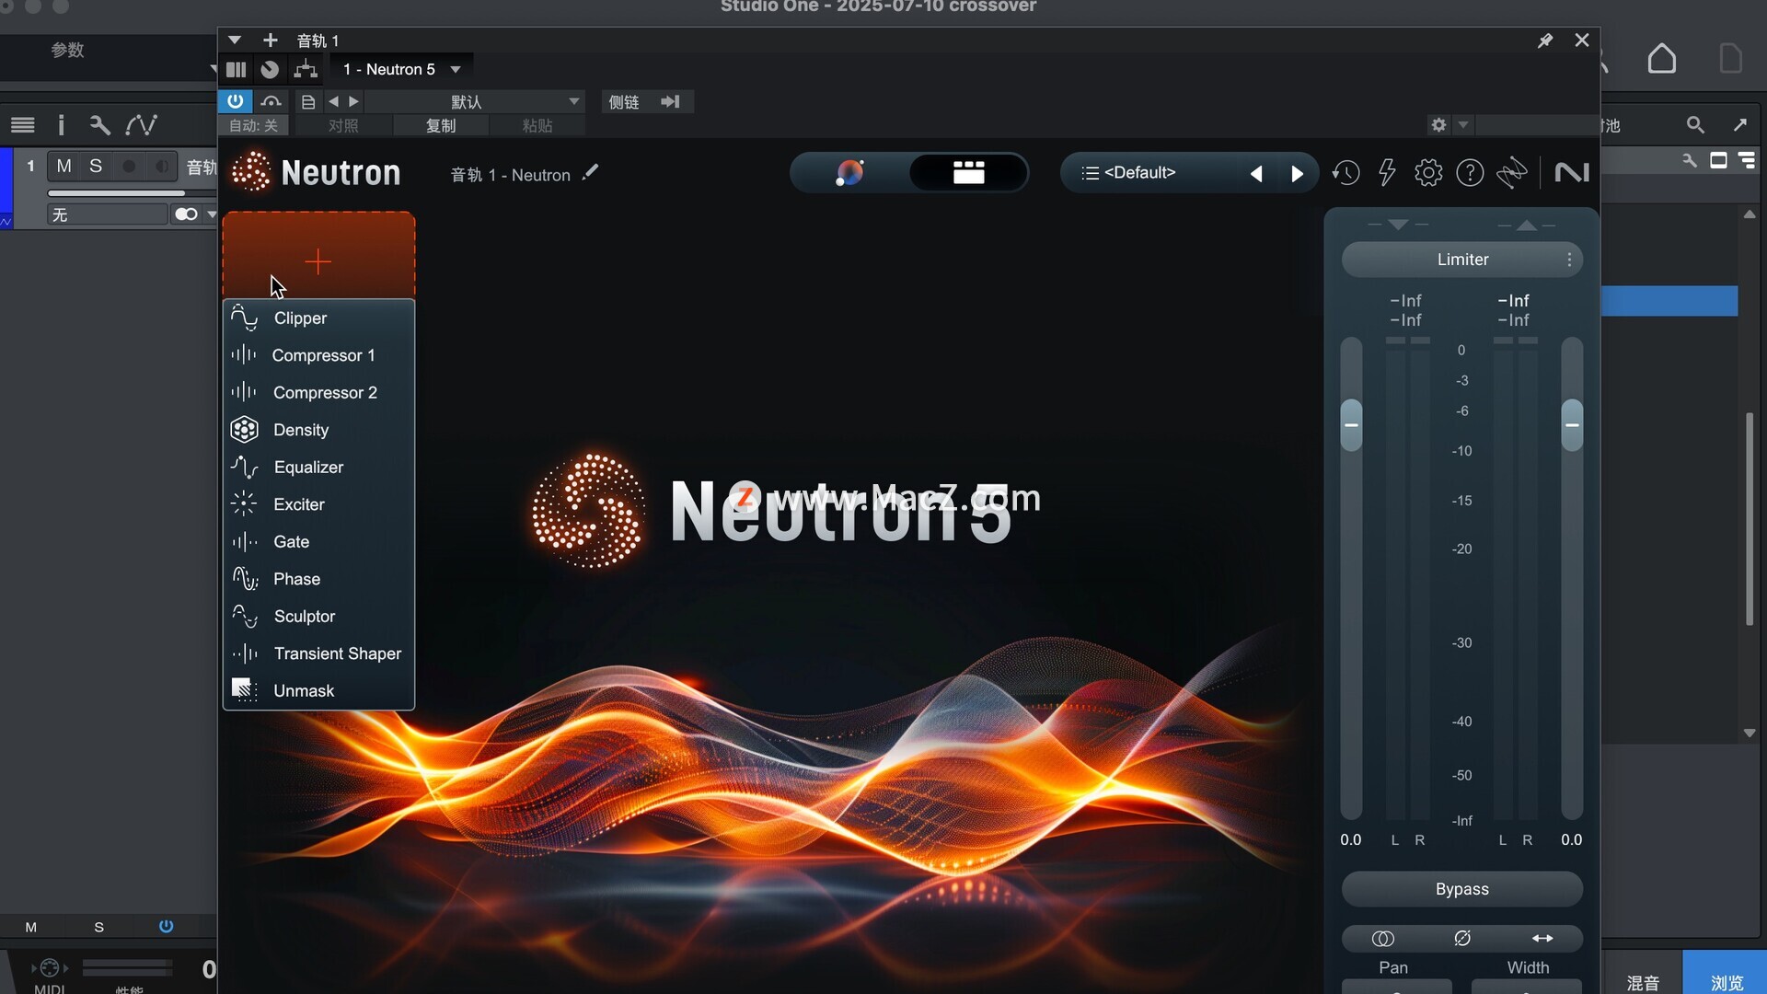Image resolution: width=1767 pixels, height=994 pixels.
Task: Toggle the phase invert icon
Action: point(1462,938)
